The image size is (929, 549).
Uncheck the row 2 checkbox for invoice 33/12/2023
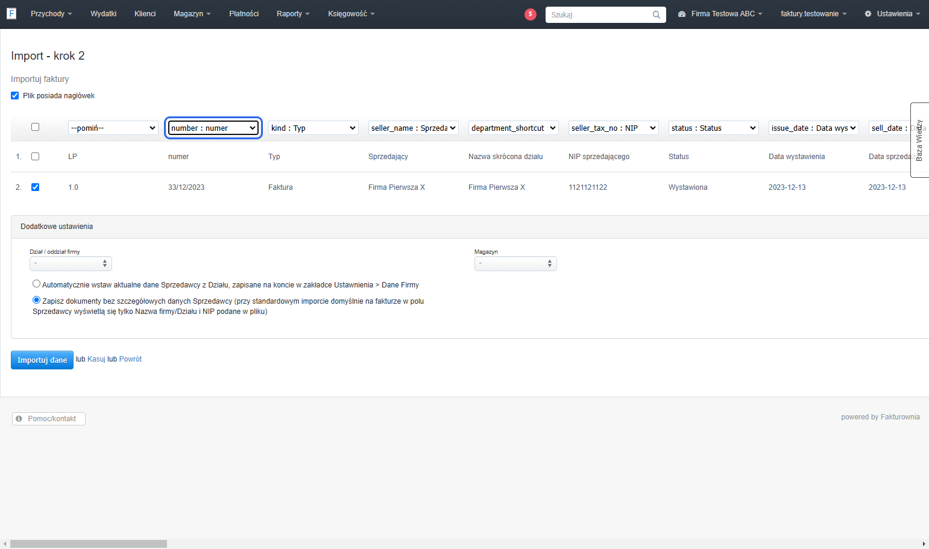pos(35,187)
